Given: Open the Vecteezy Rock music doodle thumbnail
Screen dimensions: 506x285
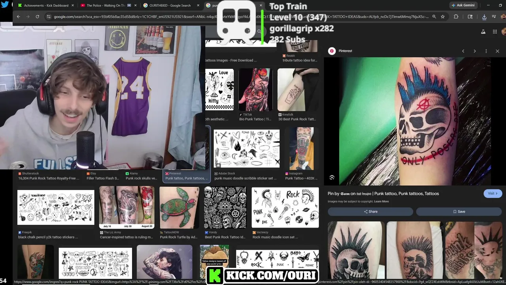Looking at the screenshot, I should tap(285, 207).
